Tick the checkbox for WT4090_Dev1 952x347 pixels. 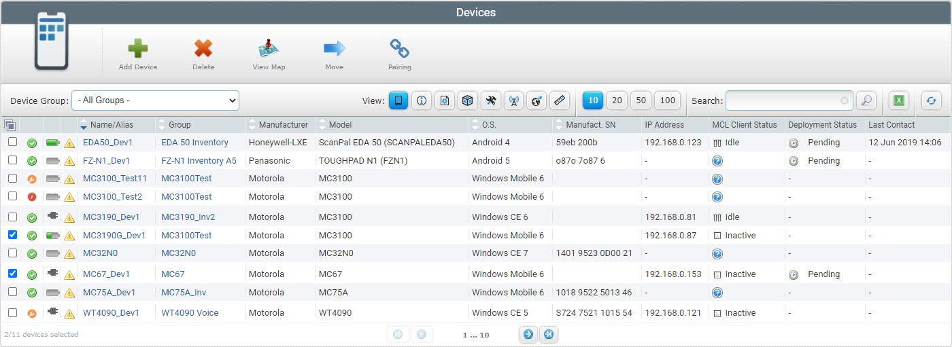tap(12, 312)
